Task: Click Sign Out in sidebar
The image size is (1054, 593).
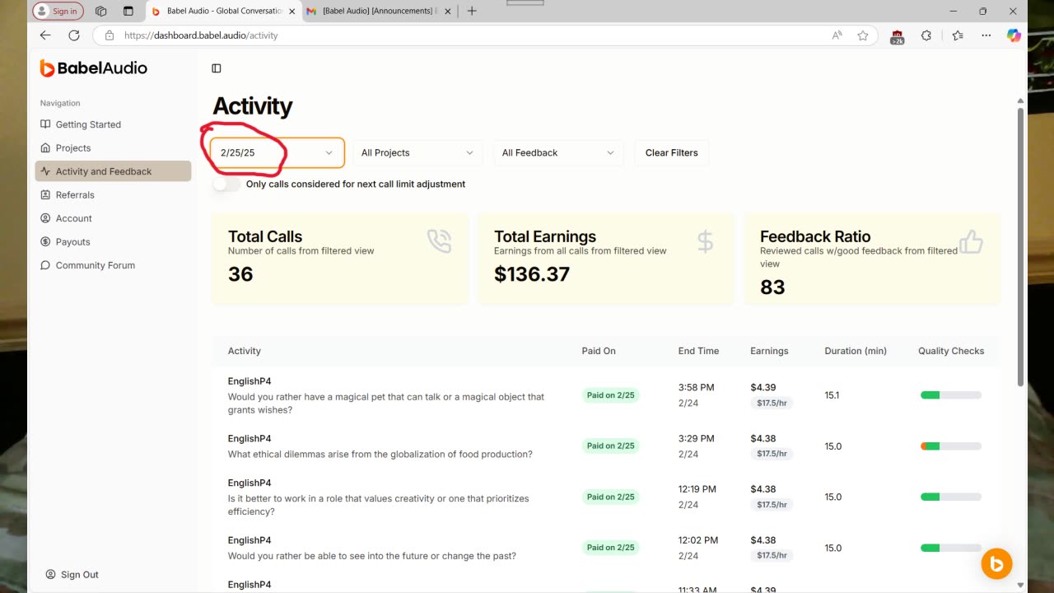Action: click(79, 575)
